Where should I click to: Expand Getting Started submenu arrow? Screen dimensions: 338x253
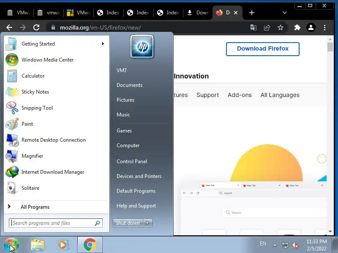103,44
